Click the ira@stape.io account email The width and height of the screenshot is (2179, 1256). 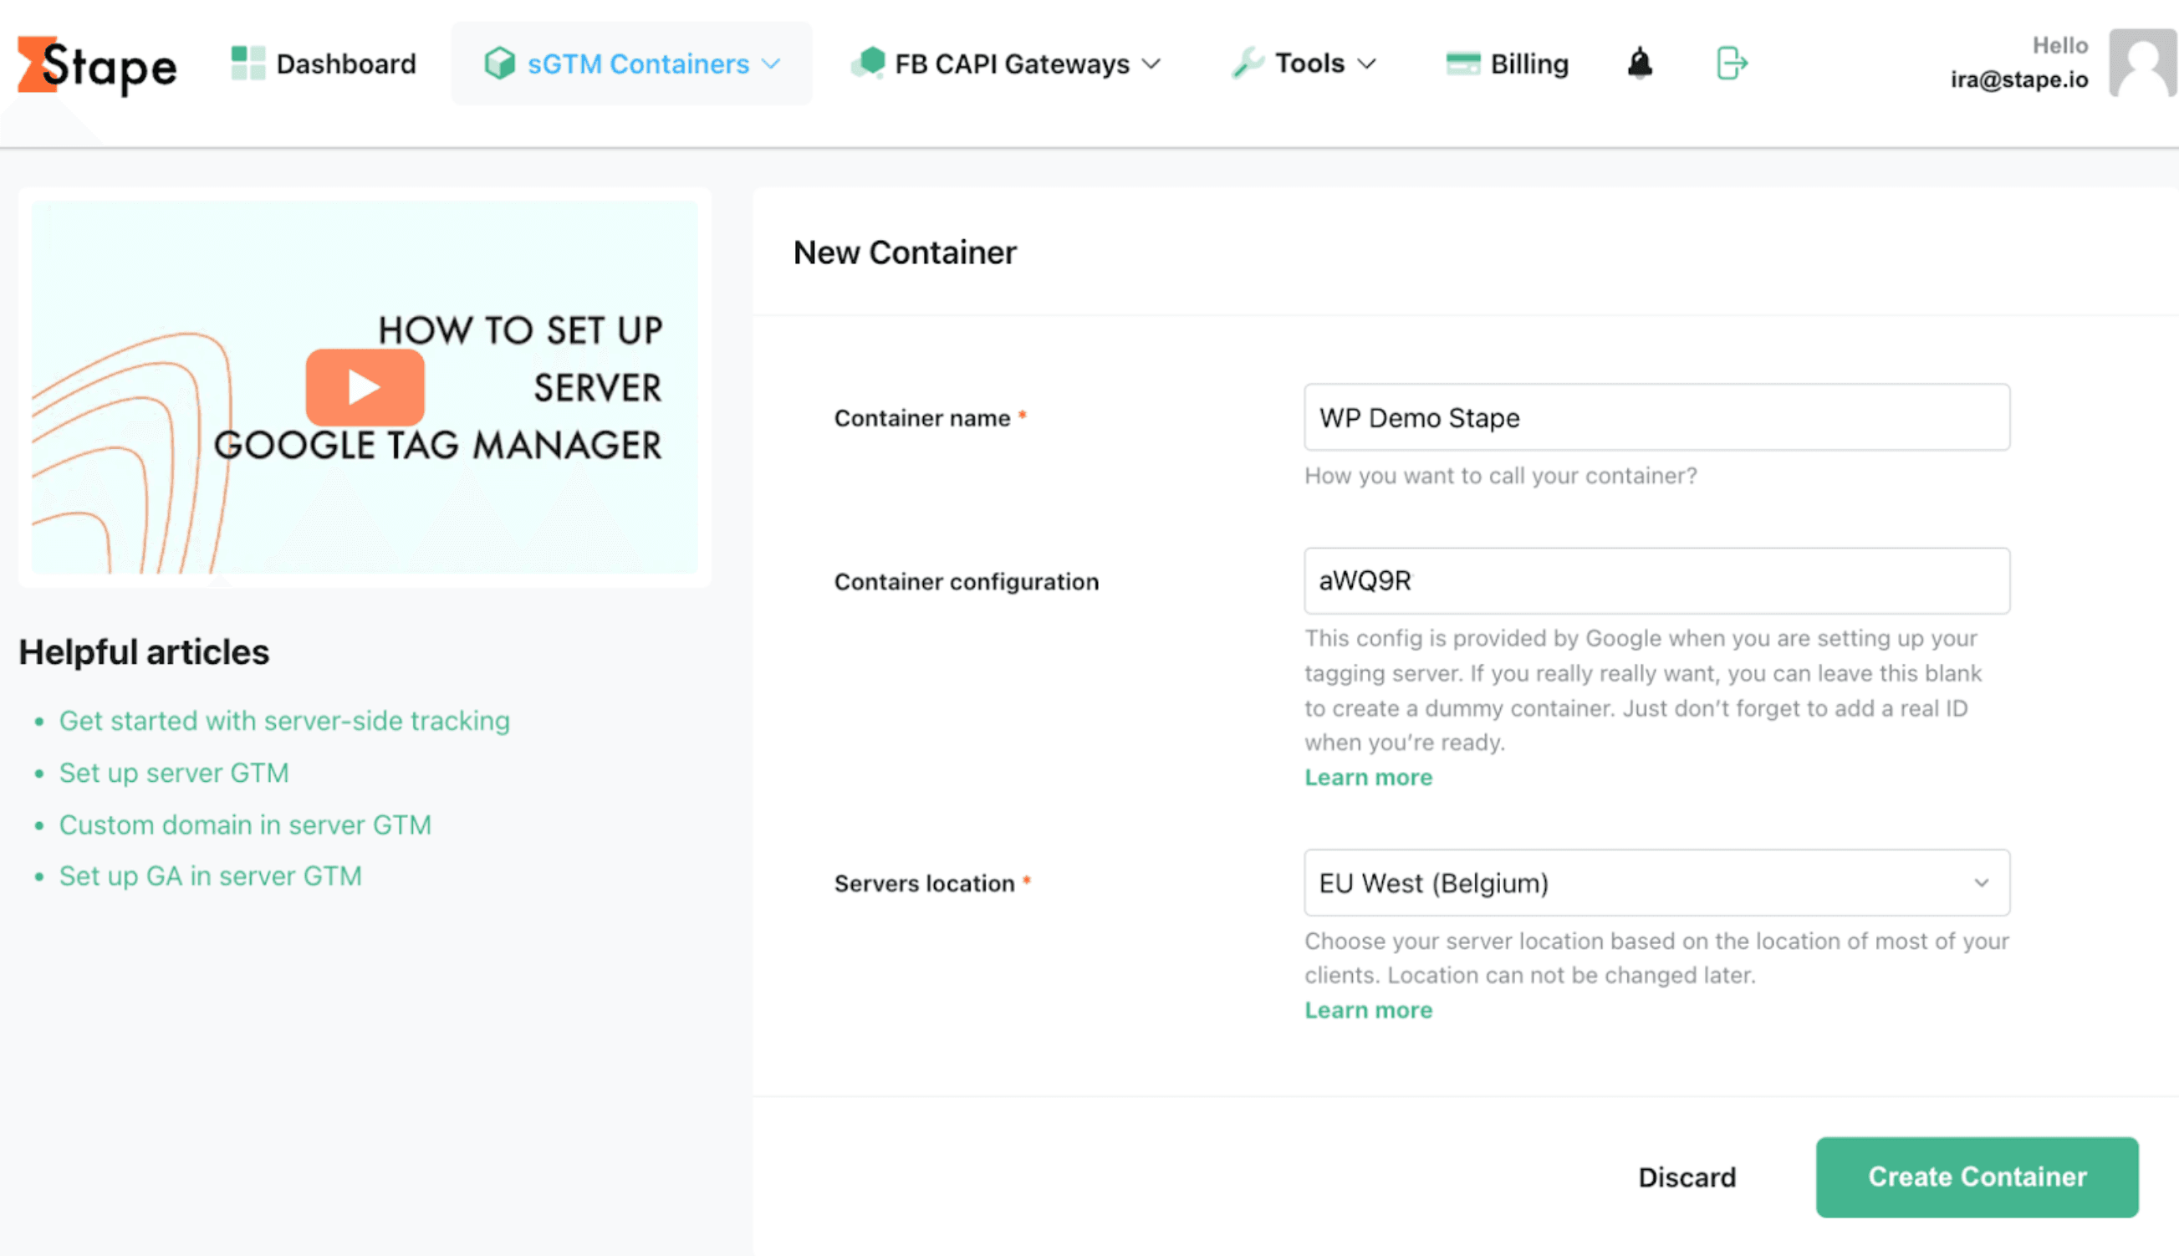2019,80
